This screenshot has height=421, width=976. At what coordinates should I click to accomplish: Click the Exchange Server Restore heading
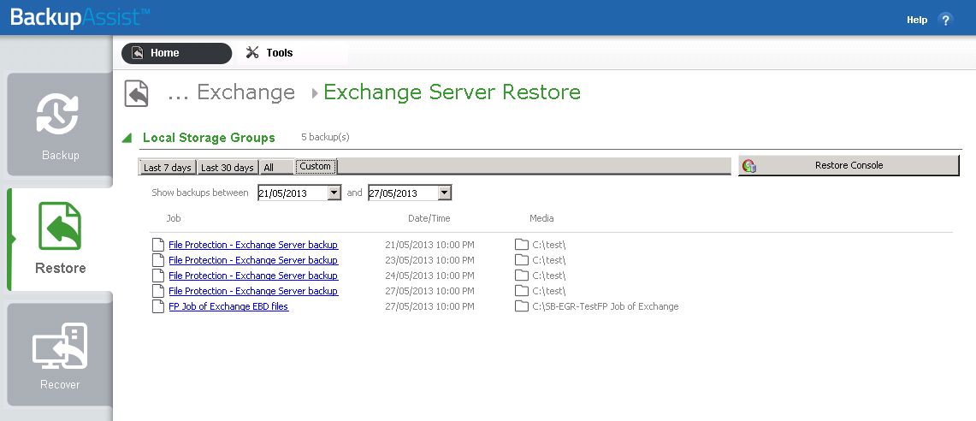452,92
